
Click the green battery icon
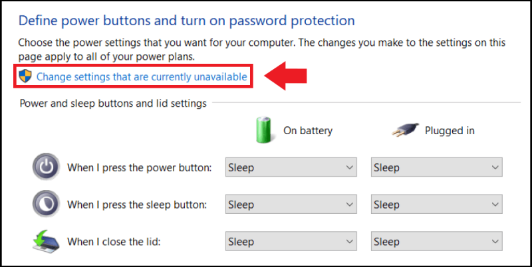click(x=265, y=130)
